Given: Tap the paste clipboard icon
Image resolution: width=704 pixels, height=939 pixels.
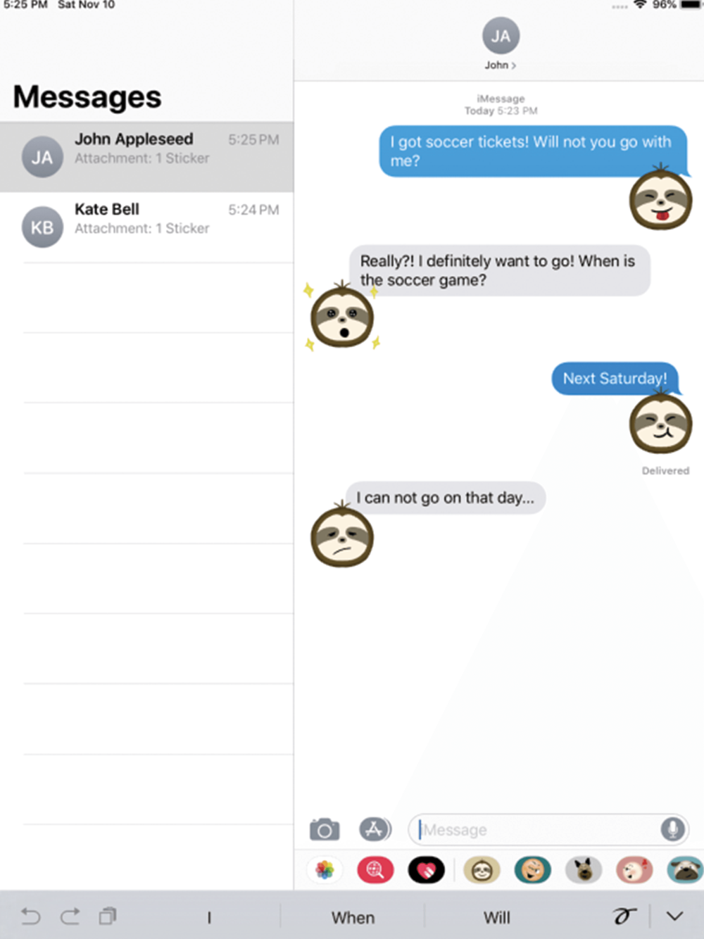Looking at the screenshot, I should (x=108, y=916).
